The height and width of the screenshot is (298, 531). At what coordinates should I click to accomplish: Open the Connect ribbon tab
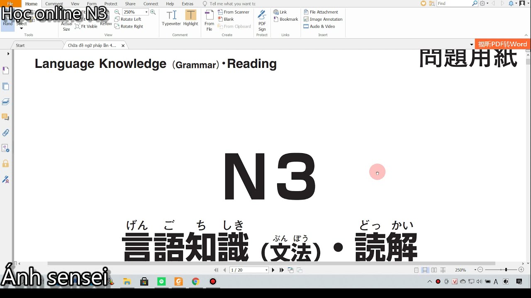[x=151, y=4]
